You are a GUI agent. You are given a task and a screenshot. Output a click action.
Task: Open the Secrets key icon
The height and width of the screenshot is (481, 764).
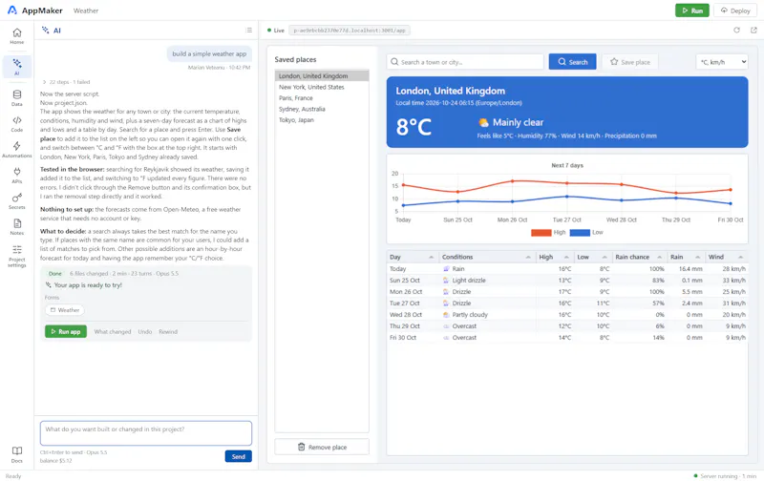[17, 201]
